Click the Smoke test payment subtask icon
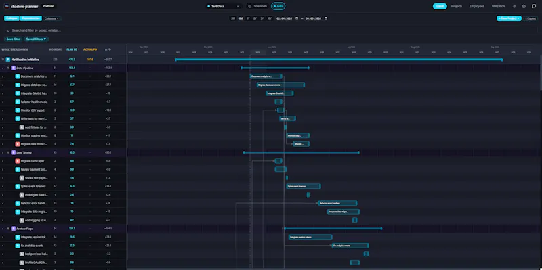The height and width of the screenshot is (270, 542). click(22, 178)
